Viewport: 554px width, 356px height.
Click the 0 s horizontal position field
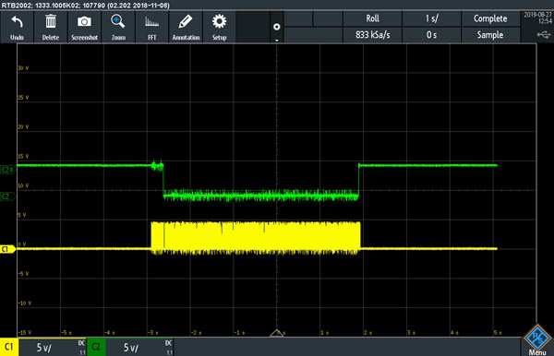pos(431,34)
